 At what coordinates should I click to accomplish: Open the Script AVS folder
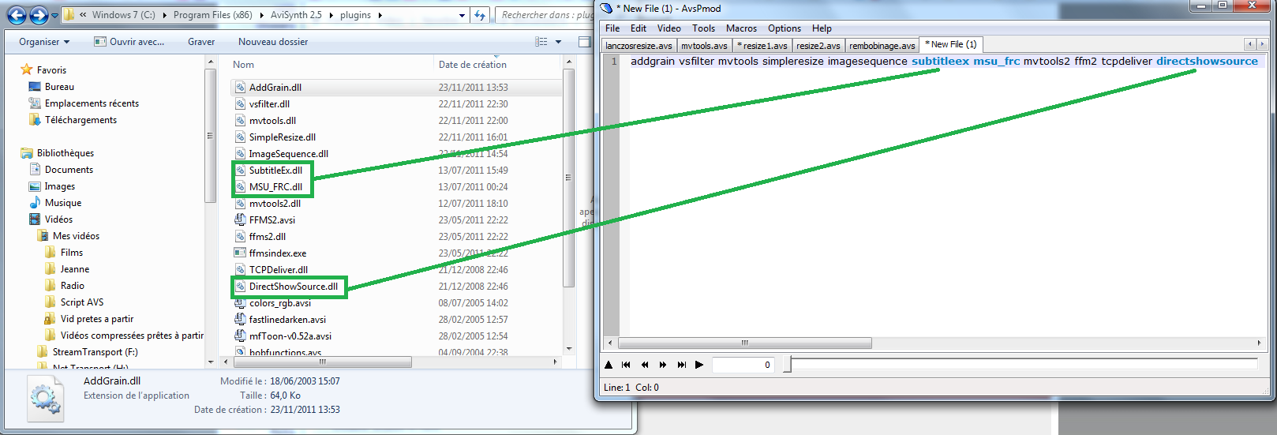[x=81, y=302]
